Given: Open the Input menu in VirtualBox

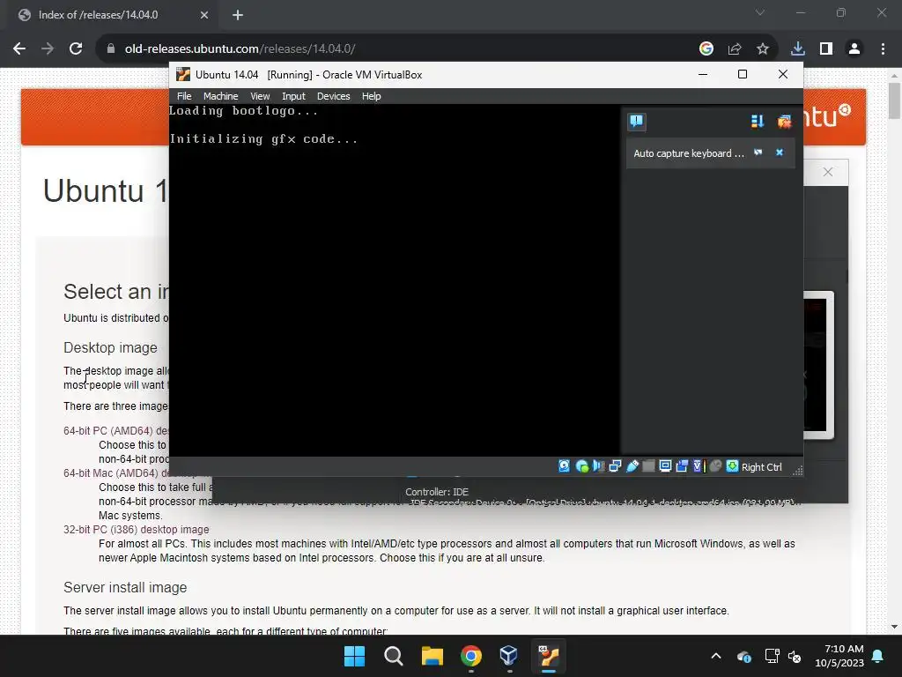Looking at the screenshot, I should point(293,96).
